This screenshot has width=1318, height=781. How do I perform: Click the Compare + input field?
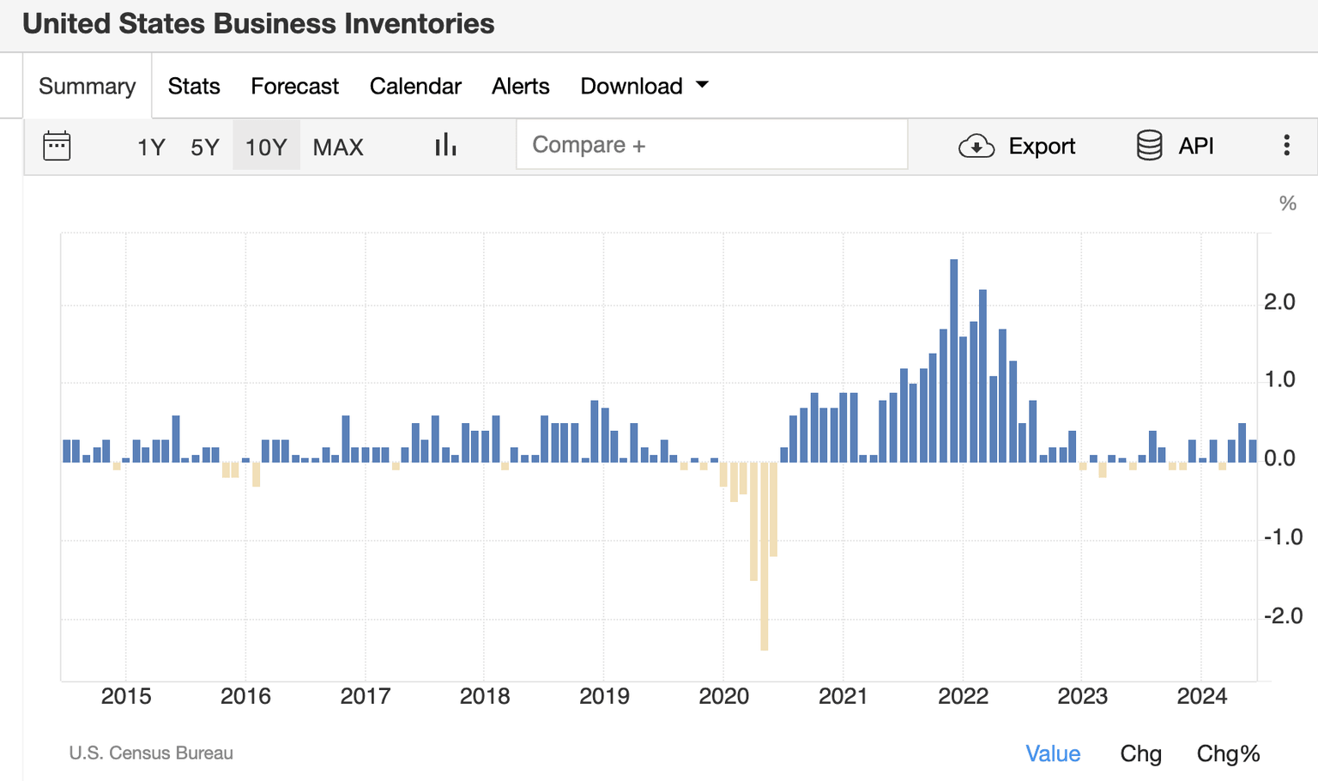coord(711,145)
